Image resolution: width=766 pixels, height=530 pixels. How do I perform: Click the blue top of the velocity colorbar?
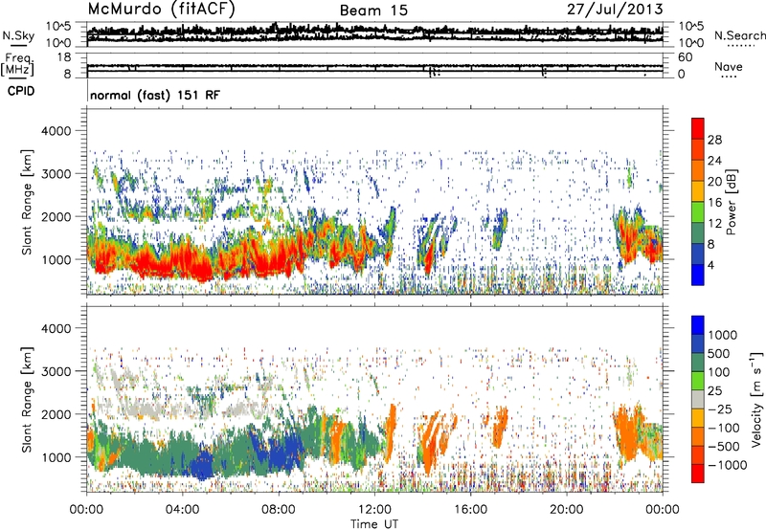pos(698,325)
